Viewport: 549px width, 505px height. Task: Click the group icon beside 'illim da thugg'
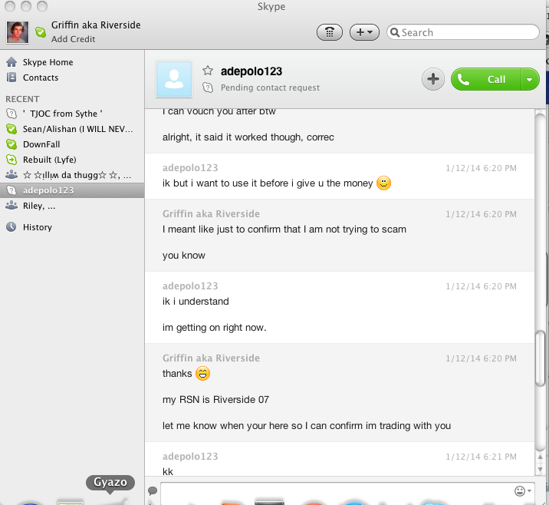coord(12,174)
